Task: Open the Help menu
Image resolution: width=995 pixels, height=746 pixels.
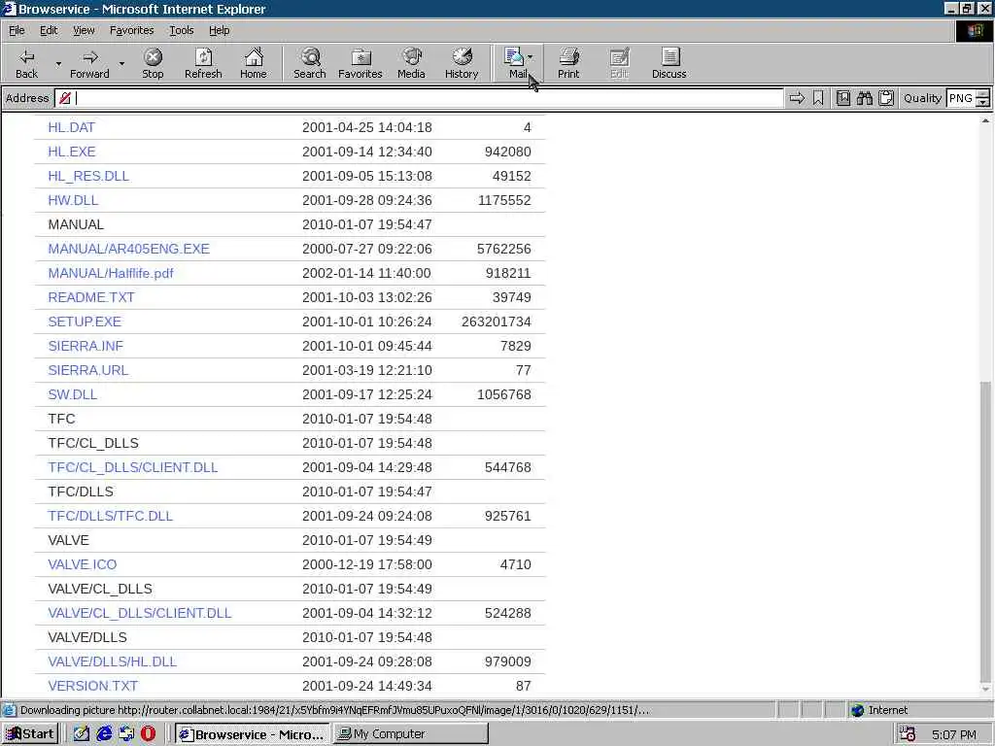Action: tap(219, 30)
